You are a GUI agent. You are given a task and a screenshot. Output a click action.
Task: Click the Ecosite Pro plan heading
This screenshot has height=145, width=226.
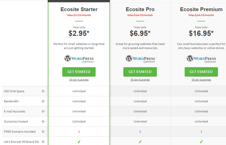[x=140, y=9]
